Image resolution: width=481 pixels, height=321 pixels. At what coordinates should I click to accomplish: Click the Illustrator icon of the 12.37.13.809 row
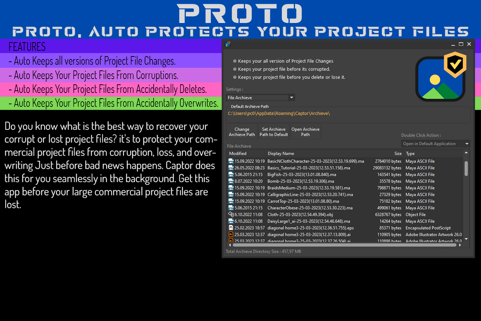click(231, 234)
